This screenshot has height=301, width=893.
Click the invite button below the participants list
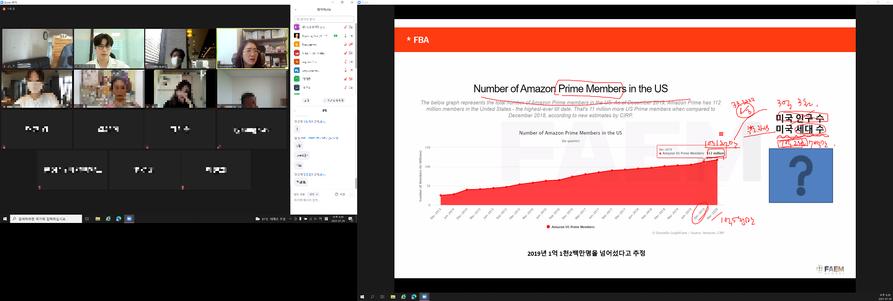pos(306,100)
